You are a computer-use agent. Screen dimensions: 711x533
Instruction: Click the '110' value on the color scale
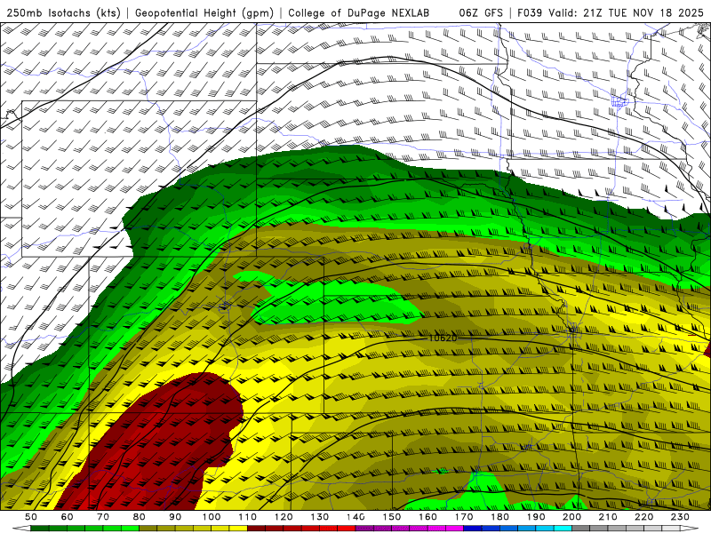coord(248,517)
